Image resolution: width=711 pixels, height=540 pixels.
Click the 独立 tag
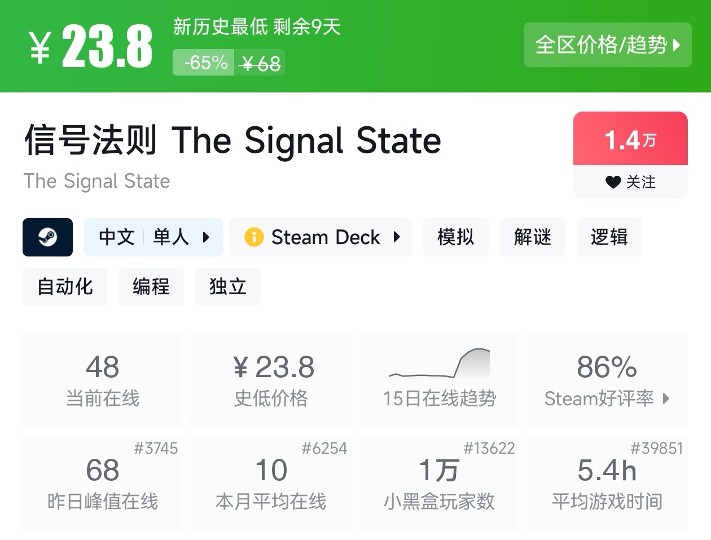[x=227, y=287]
